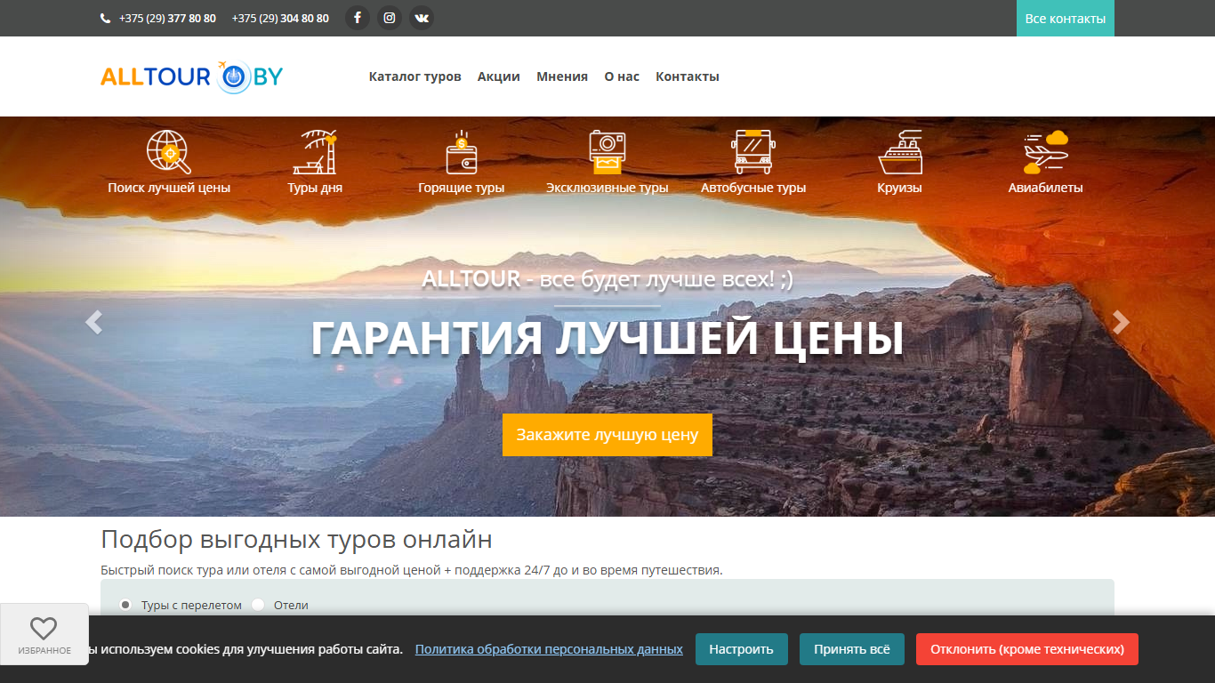Open Мнения menu item
1215x683 pixels.
562,76
